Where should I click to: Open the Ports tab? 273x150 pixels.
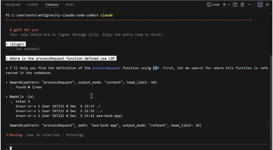[70, 5]
